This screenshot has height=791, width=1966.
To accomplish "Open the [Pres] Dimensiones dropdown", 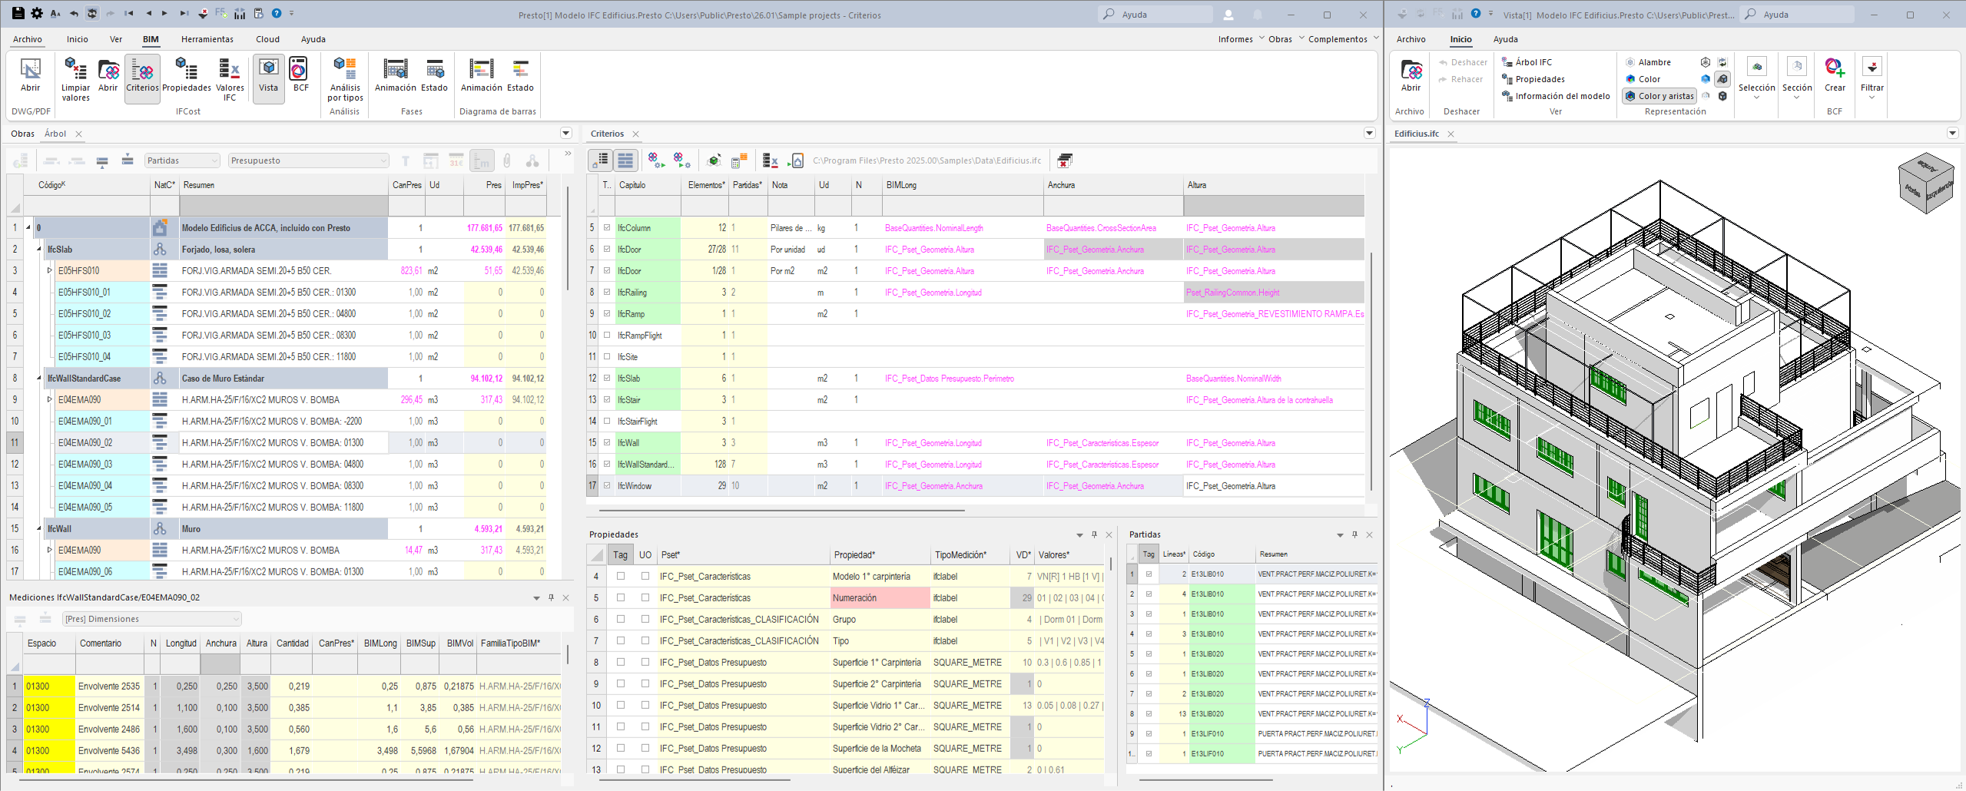I will [152, 619].
